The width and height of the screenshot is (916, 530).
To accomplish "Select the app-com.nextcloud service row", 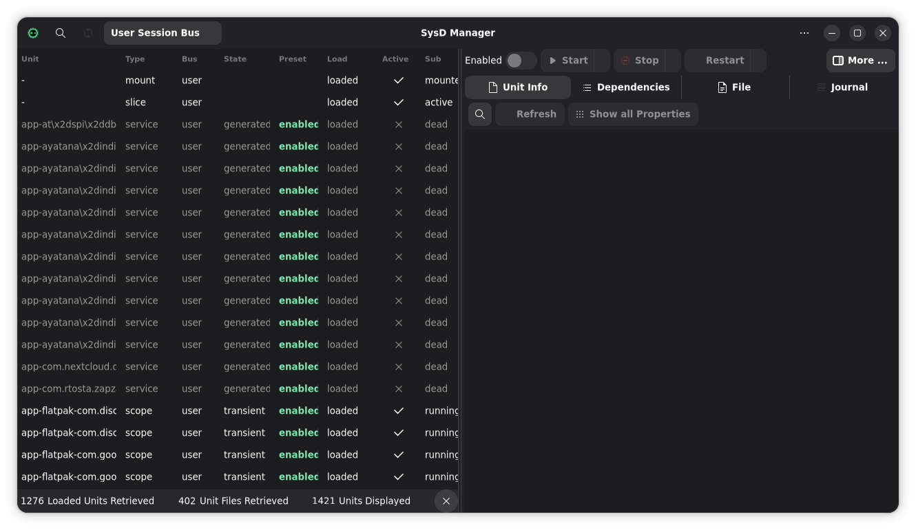I will coord(69,367).
